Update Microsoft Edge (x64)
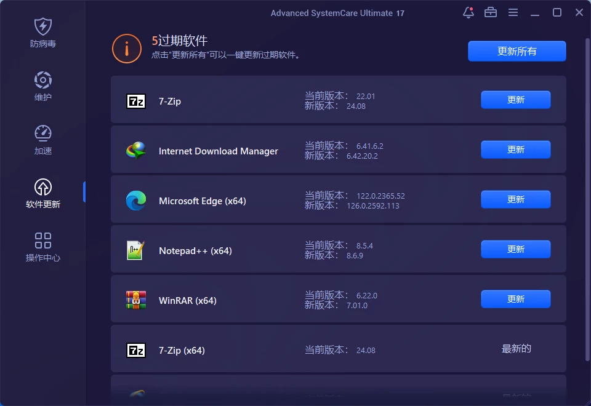This screenshot has width=591, height=406. coord(515,199)
